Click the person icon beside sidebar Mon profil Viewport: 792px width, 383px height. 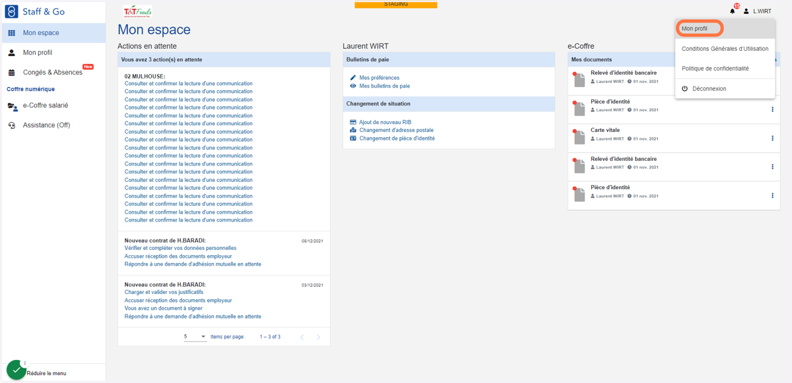(11, 53)
